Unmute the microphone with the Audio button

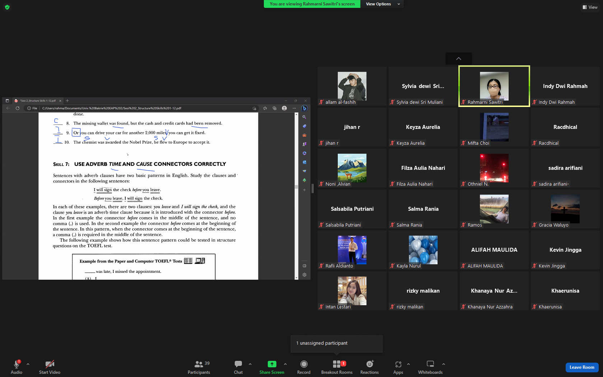pyautogui.click(x=17, y=367)
